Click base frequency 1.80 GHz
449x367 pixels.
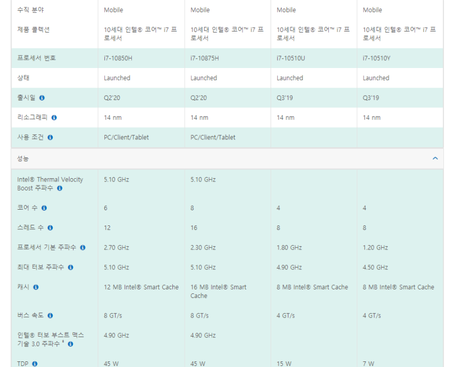point(289,247)
